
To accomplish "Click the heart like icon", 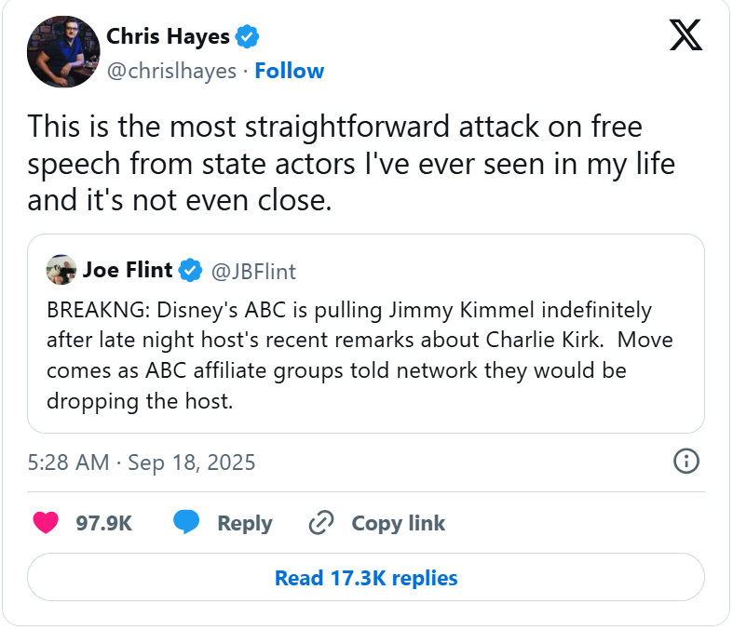I will click(x=46, y=523).
